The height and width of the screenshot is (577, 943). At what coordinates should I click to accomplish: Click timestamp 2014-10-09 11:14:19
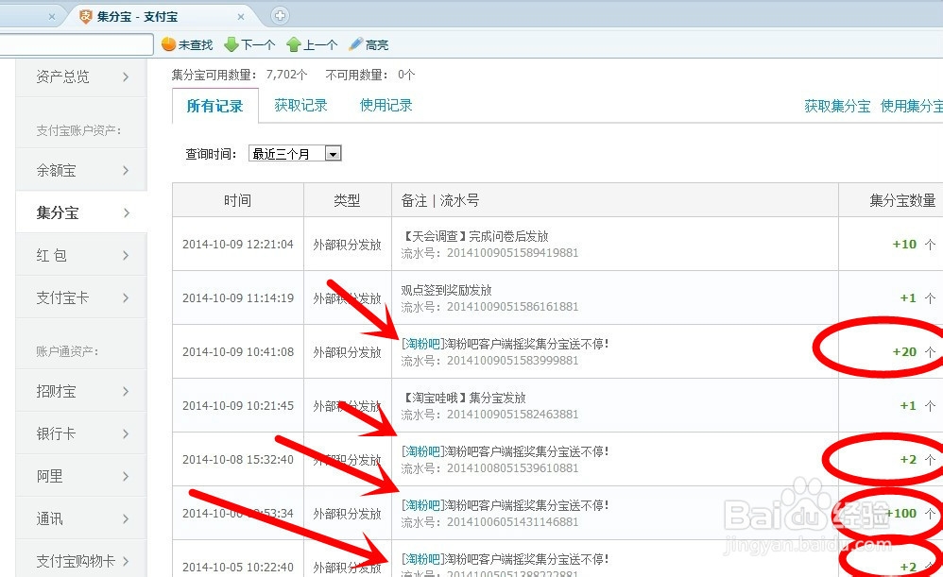click(x=237, y=298)
